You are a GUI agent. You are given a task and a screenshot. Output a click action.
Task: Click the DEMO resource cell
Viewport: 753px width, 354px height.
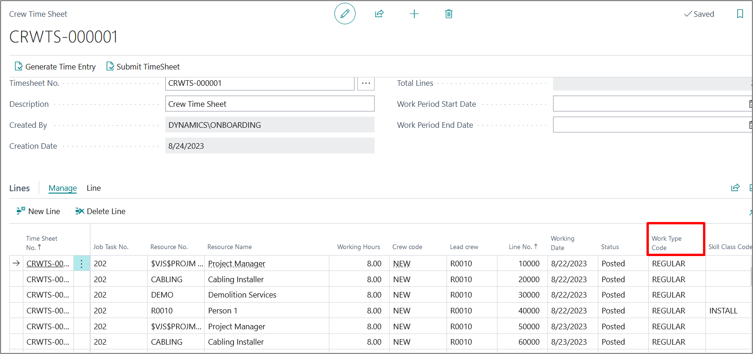[176, 295]
